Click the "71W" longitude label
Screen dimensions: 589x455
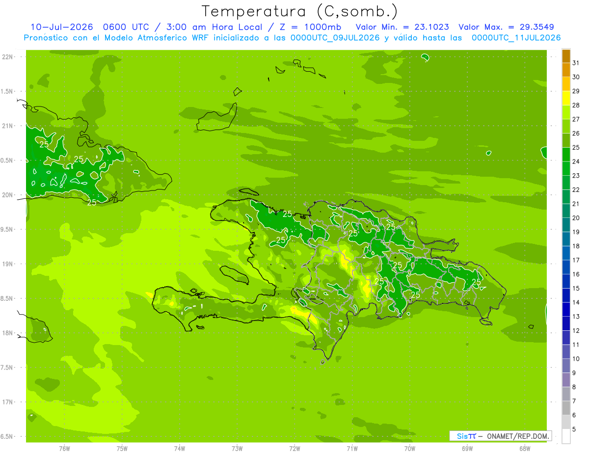[x=352, y=449]
